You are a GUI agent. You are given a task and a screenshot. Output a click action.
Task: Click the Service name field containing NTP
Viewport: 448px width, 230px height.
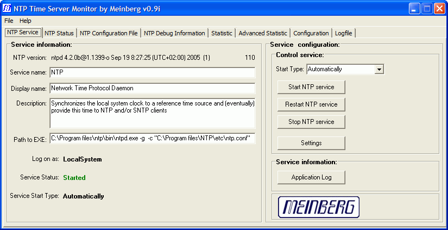(x=152, y=72)
